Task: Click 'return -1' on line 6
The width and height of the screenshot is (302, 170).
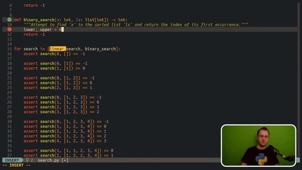Action: [34, 5]
